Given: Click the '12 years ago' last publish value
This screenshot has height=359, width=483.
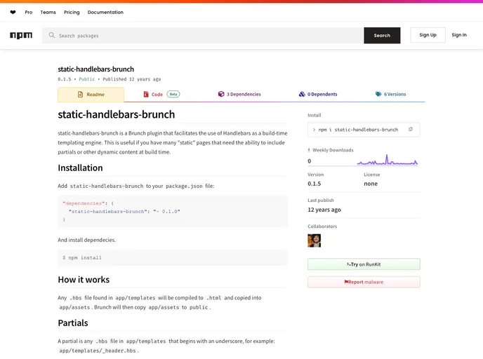Looking at the screenshot, I should 324,210.
